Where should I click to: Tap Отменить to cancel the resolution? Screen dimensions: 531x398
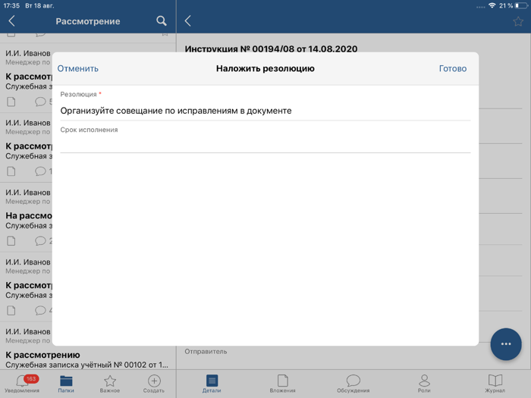[77, 69]
